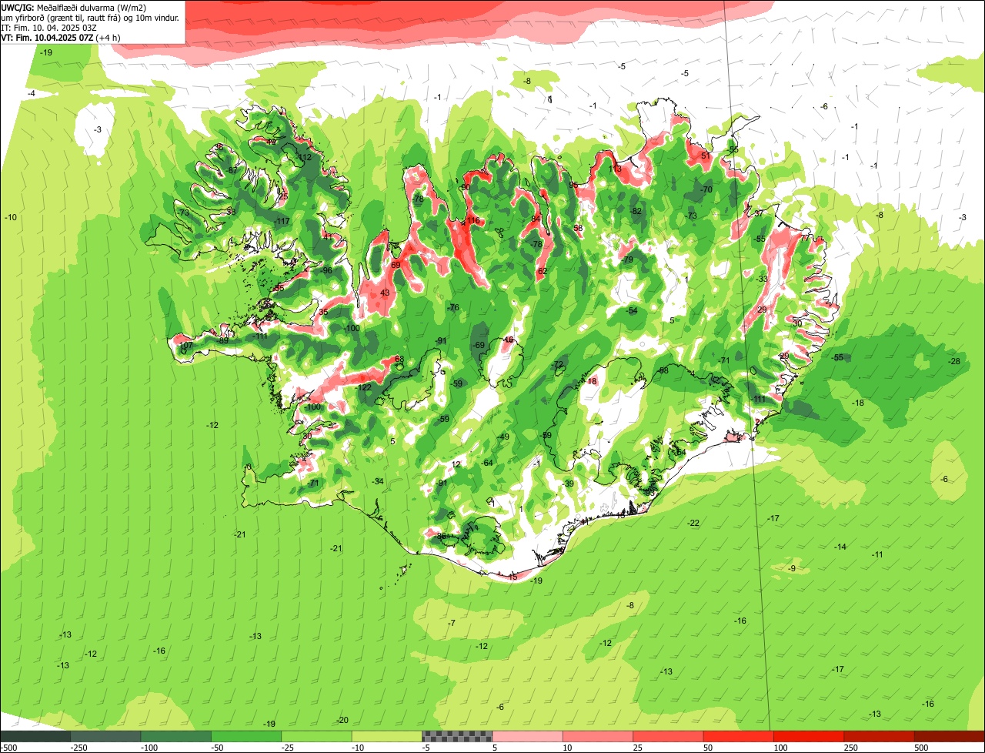Screen dimensions: 985x753
Task: Click the legend swatch between 100 and 250
Action: [x=809, y=736]
